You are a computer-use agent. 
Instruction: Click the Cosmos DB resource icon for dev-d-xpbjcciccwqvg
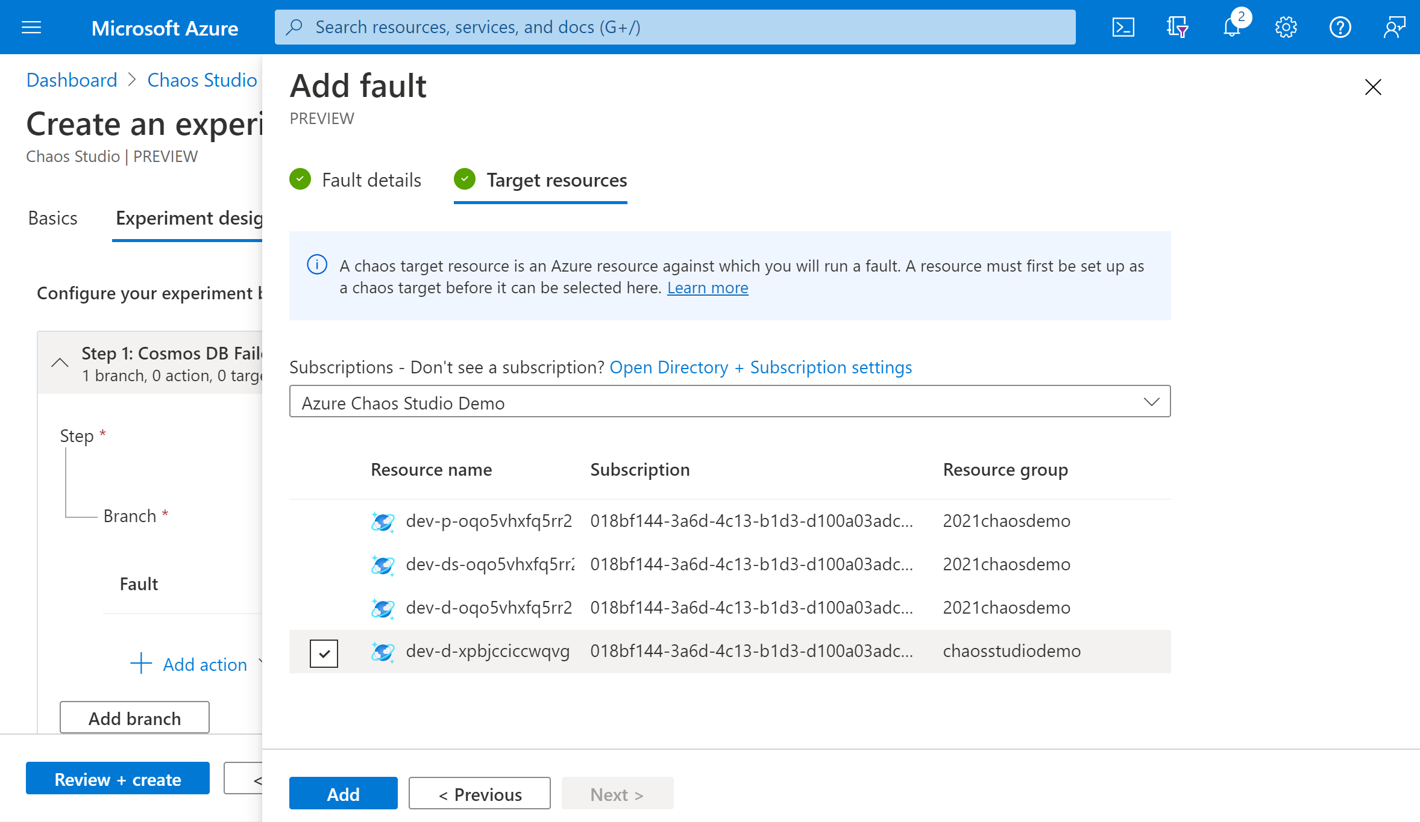click(x=383, y=652)
